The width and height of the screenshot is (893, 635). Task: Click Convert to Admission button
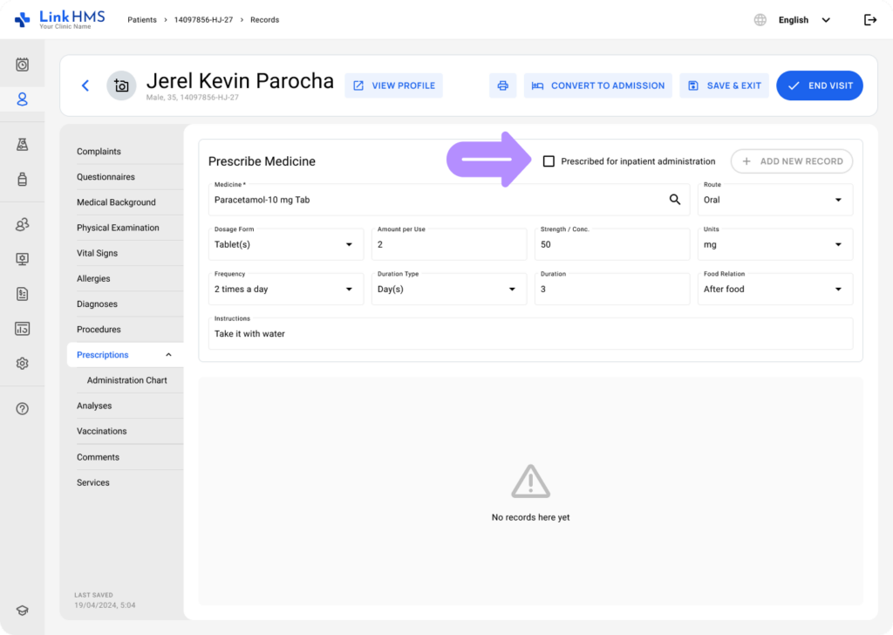point(597,85)
